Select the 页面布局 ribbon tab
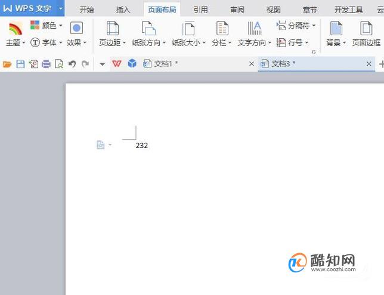 (162, 10)
